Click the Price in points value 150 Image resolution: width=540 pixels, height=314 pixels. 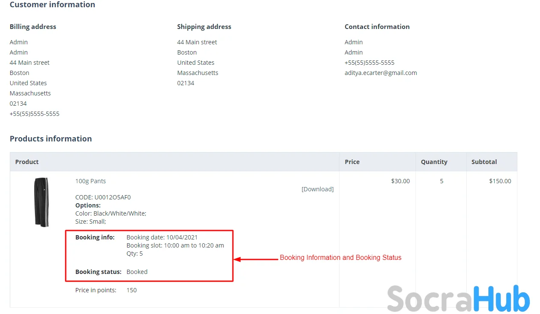131,290
